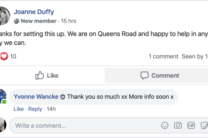This screenshot has width=208, height=138.
Task: Like Joanne Duffy's post
Action: tap(47, 76)
